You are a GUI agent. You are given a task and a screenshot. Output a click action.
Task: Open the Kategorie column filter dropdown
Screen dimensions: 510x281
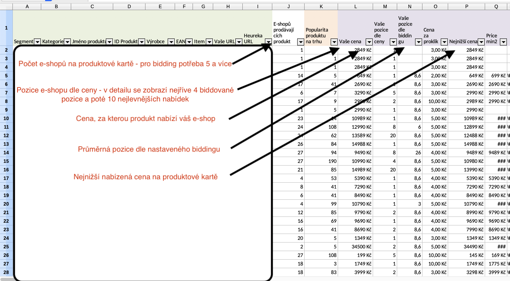(67, 42)
